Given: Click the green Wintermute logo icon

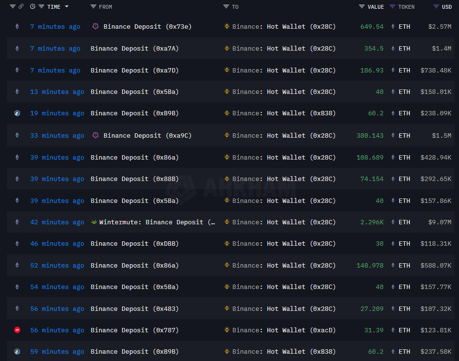Looking at the screenshot, I should 94,222.
